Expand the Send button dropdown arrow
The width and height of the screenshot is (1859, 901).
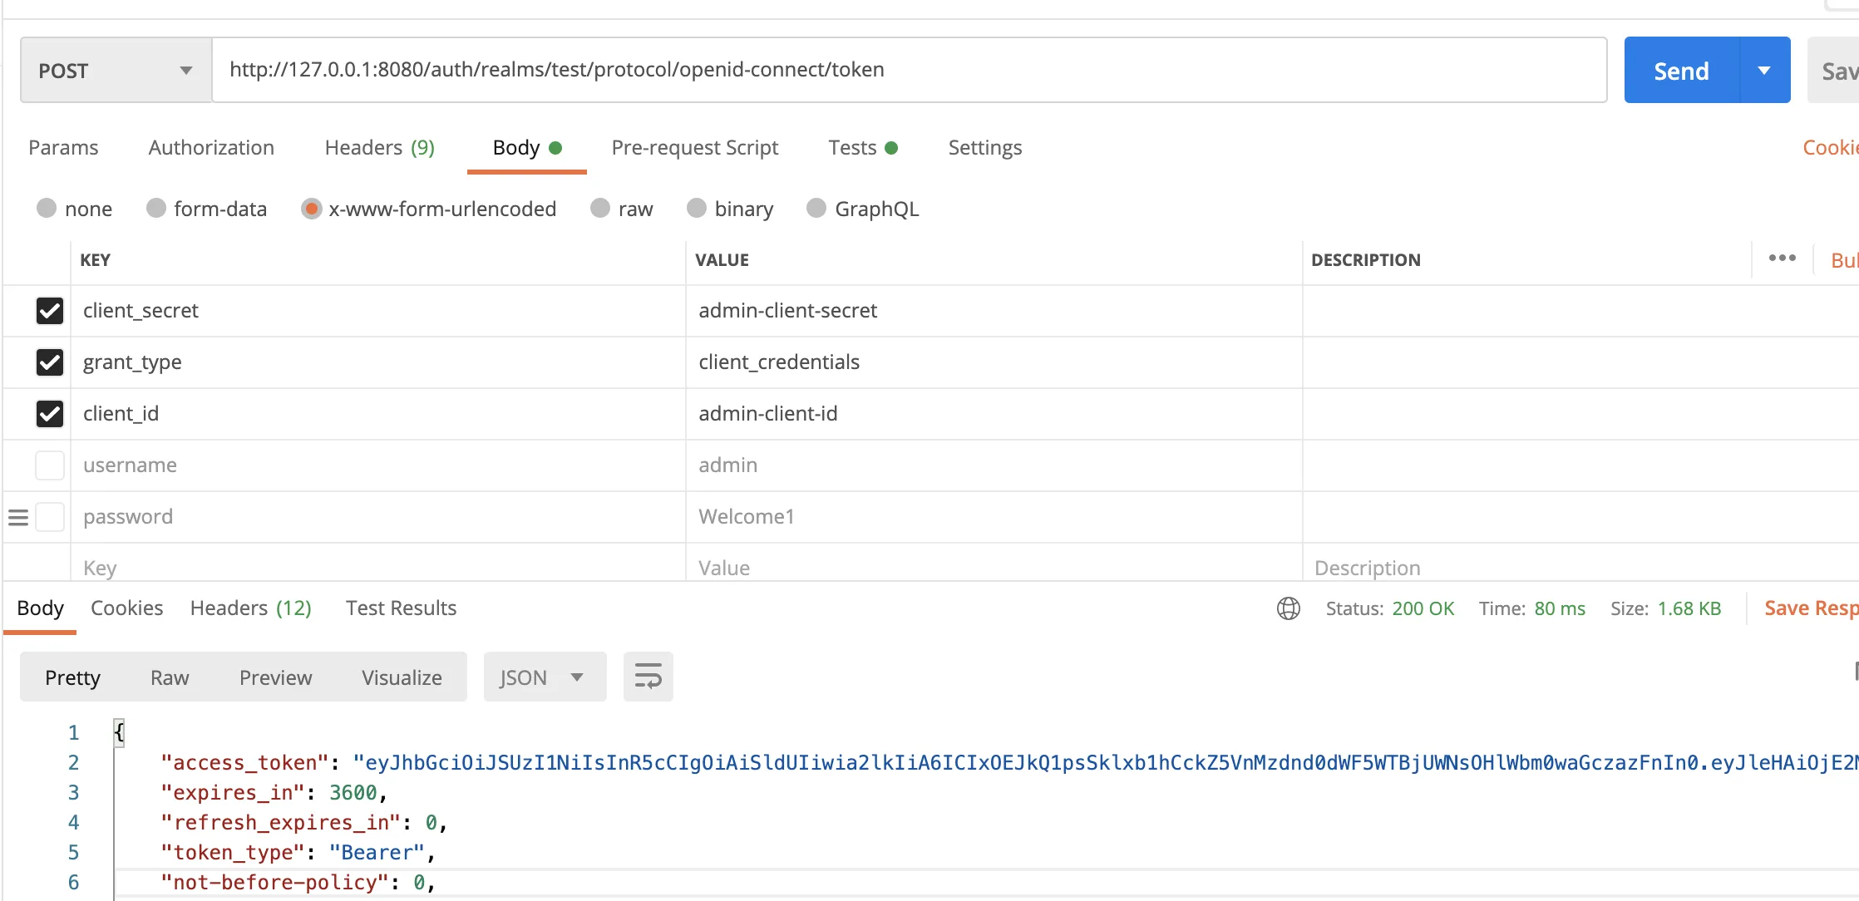point(1764,71)
